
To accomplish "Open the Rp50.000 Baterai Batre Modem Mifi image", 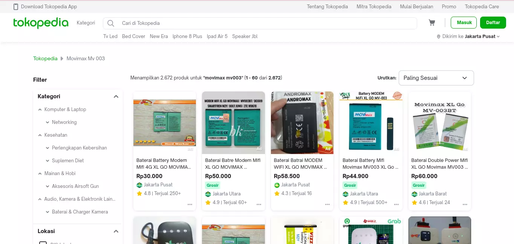I will [x=233, y=123].
